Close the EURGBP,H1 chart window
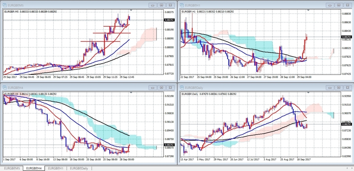The image size is (354, 171). [347, 5]
